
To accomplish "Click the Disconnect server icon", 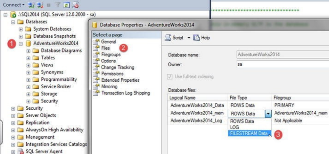I will point(39,5).
